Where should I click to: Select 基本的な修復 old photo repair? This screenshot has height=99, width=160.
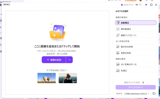click(136, 47)
